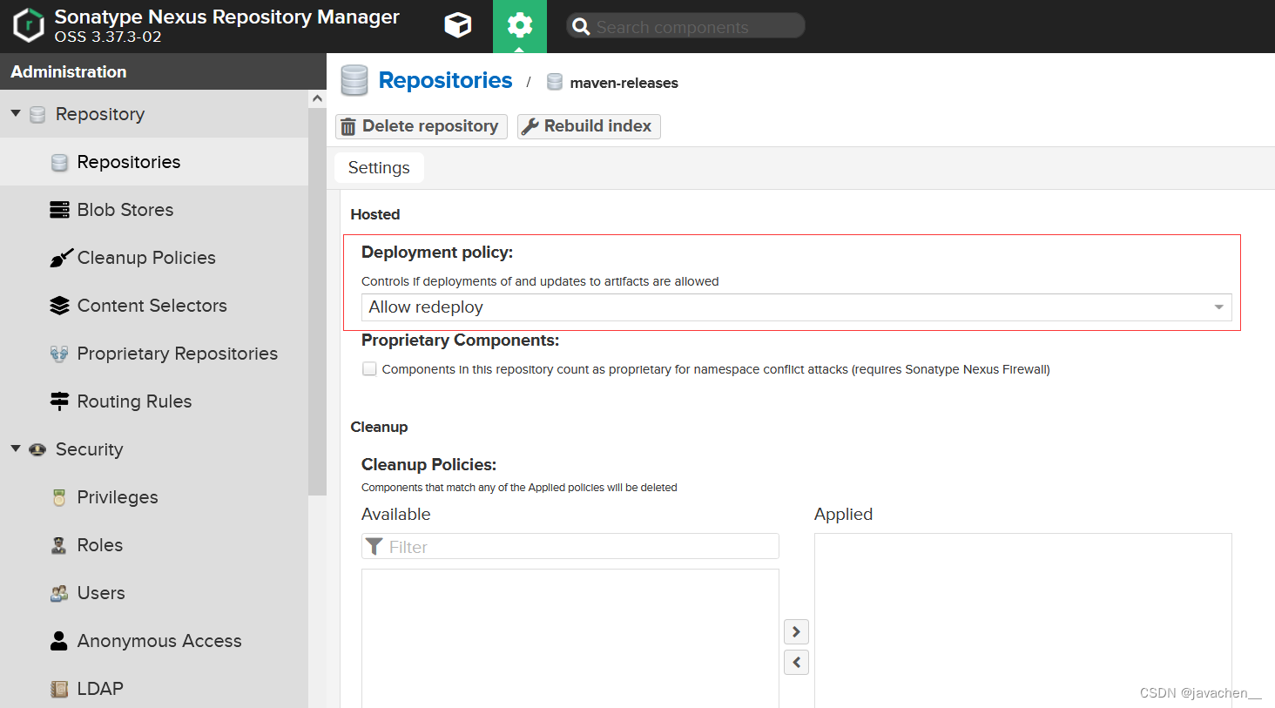Click the Routing Rules signpost icon

tap(59, 401)
